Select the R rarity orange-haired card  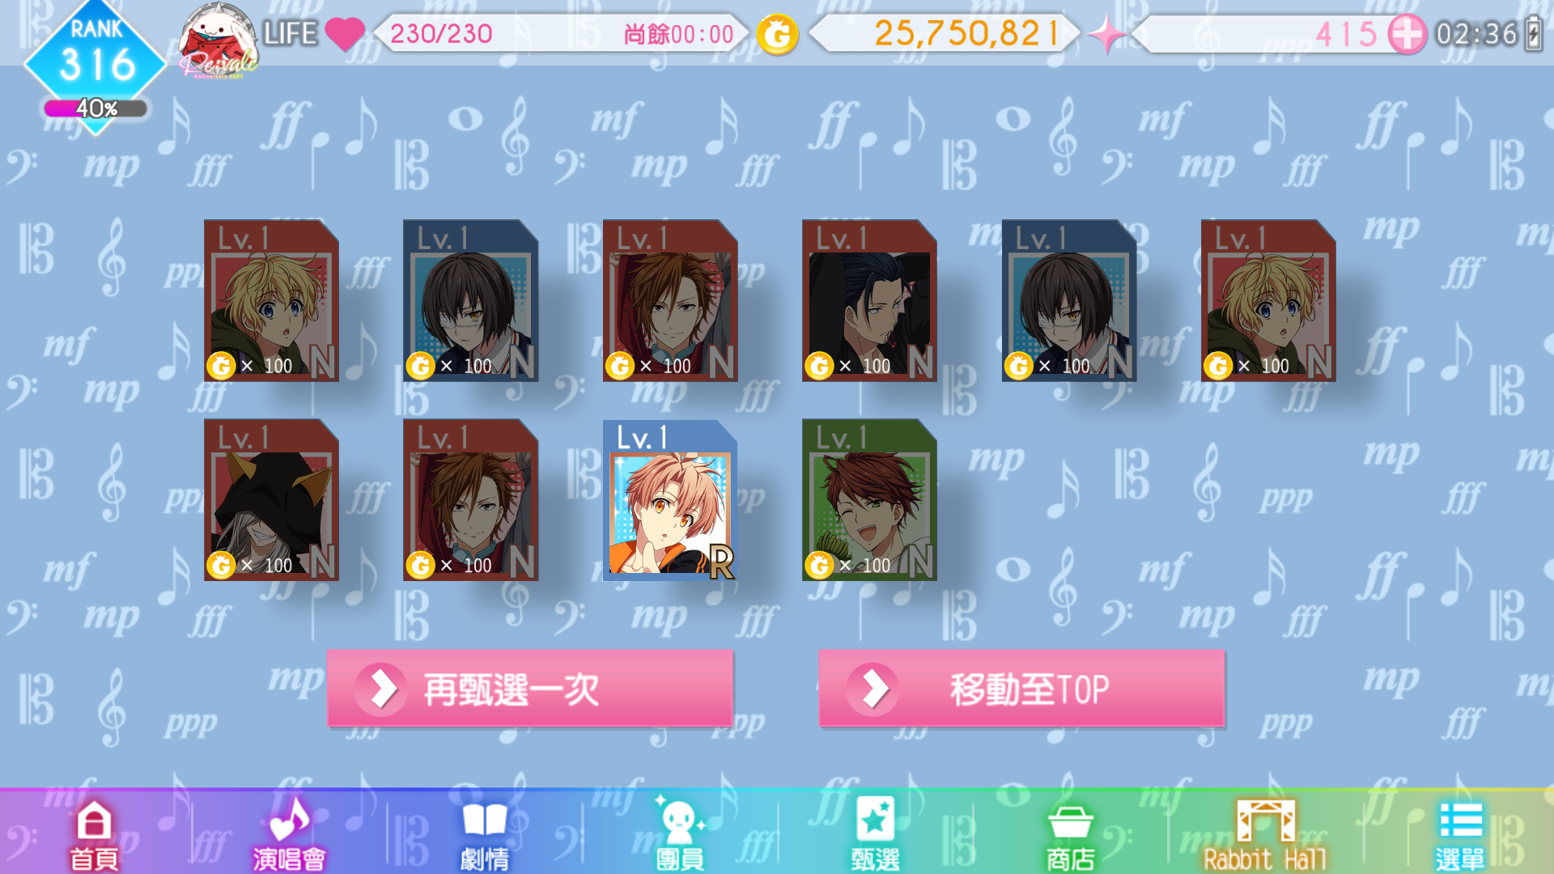[670, 500]
